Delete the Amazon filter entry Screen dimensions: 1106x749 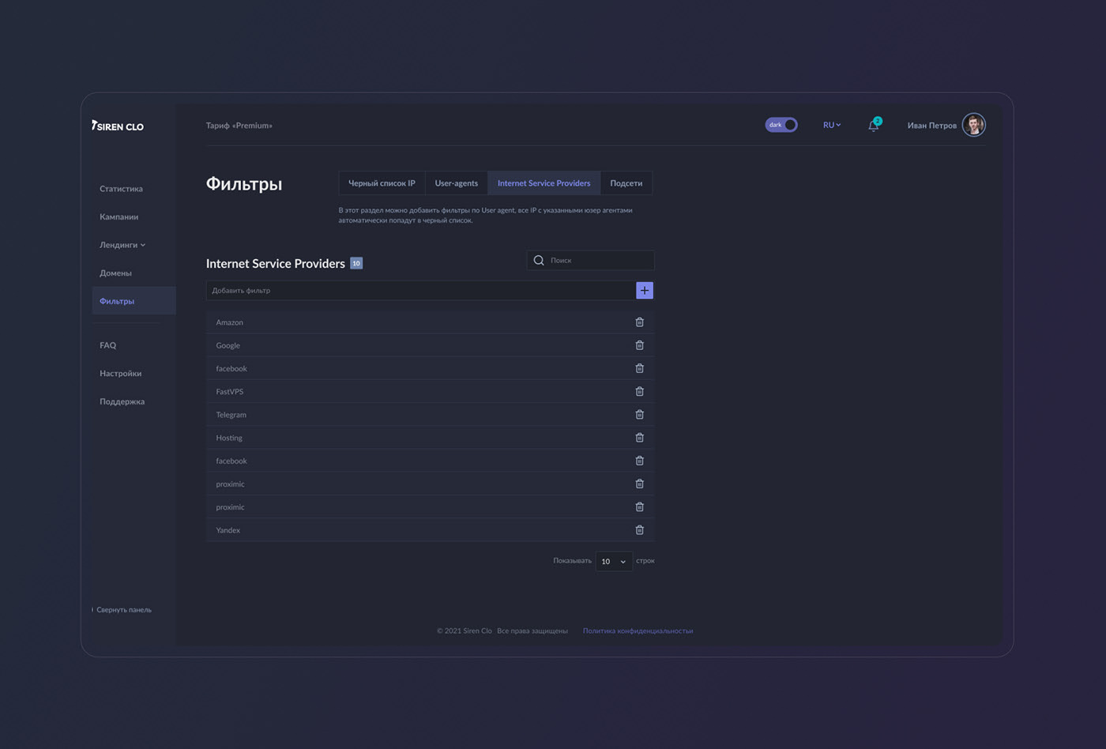point(639,322)
